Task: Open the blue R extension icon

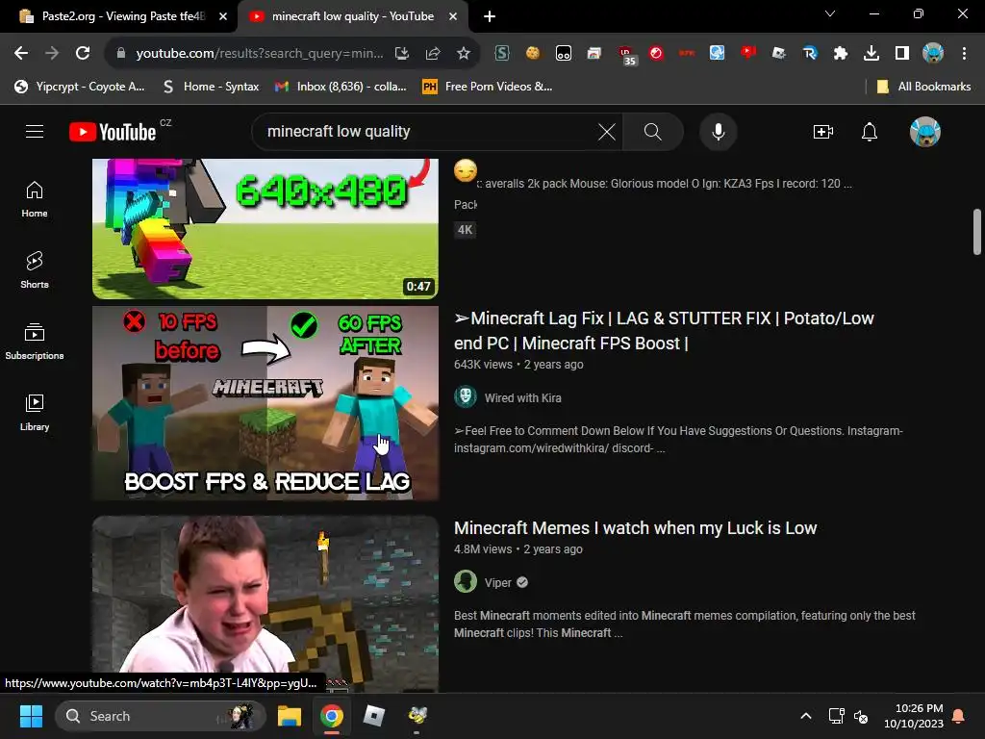Action: point(810,54)
